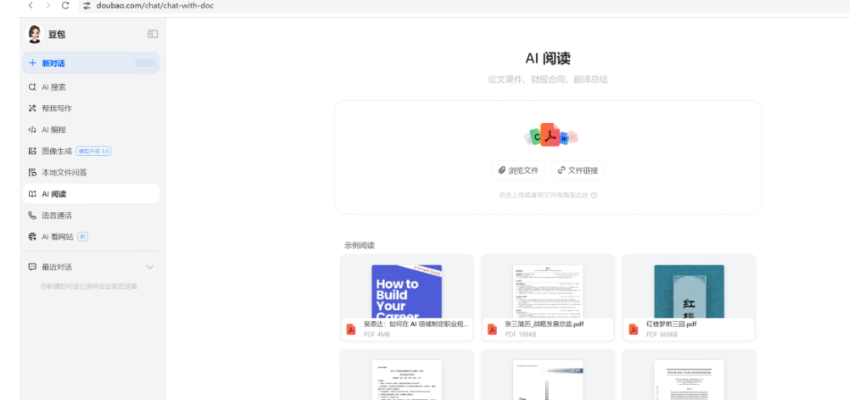Open 帮我写作 in the sidebar
854x400 pixels.
tap(91, 108)
